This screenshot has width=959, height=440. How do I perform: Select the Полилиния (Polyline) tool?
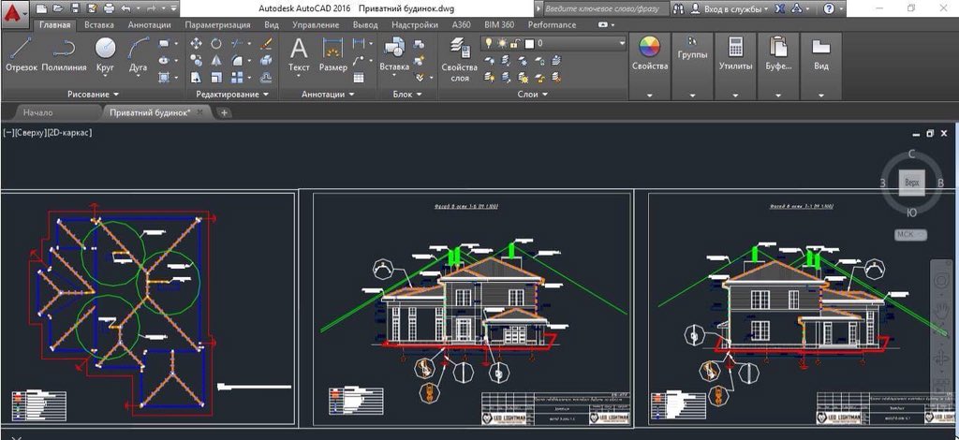coord(64,53)
